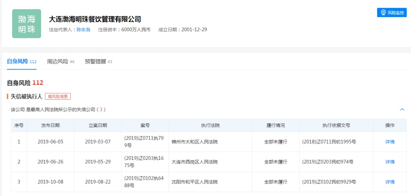
Task: Click the registered capital 6000万人民币 text
Action: pyautogui.click(x=136, y=30)
